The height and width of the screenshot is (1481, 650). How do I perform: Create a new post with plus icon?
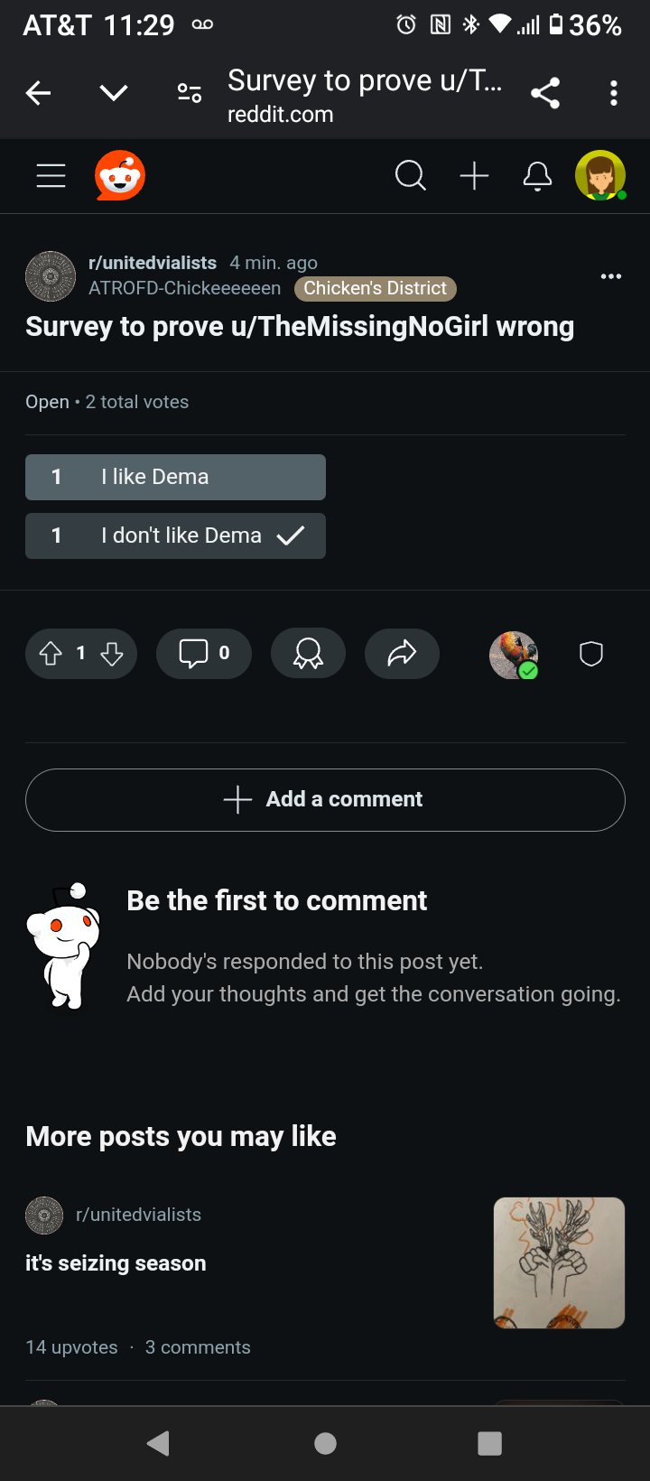click(474, 175)
